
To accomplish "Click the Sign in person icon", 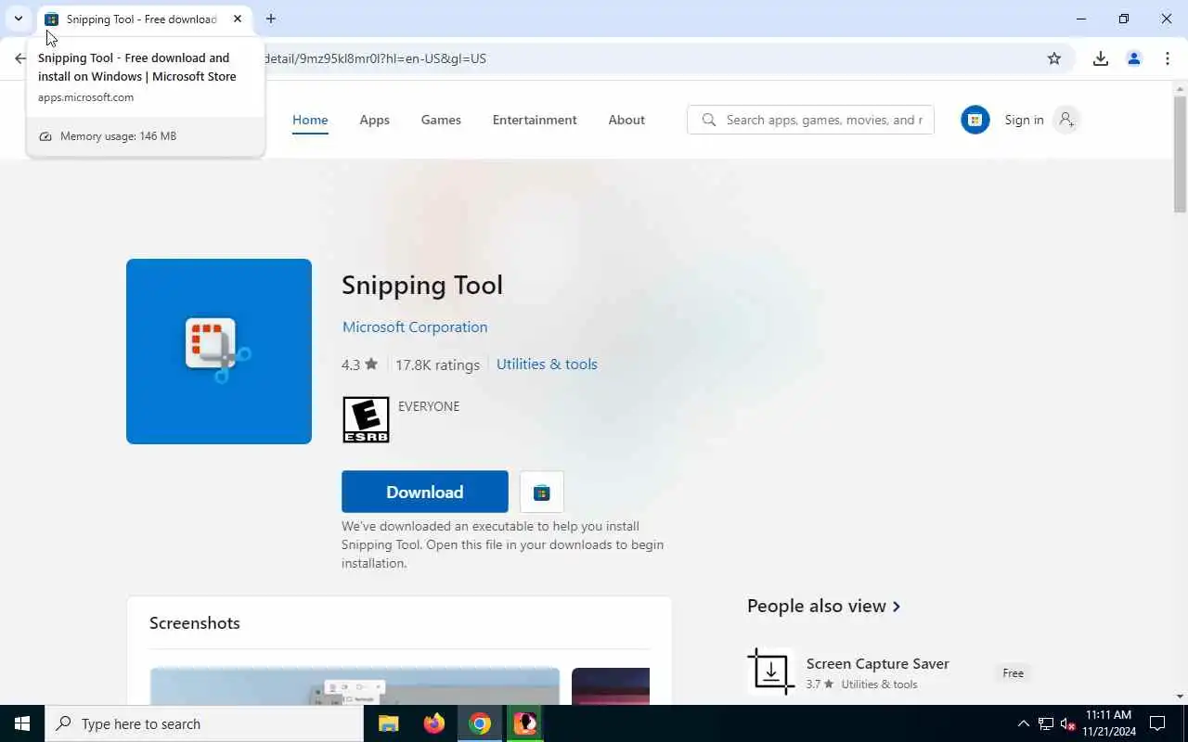I will [x=1066, y=120].
